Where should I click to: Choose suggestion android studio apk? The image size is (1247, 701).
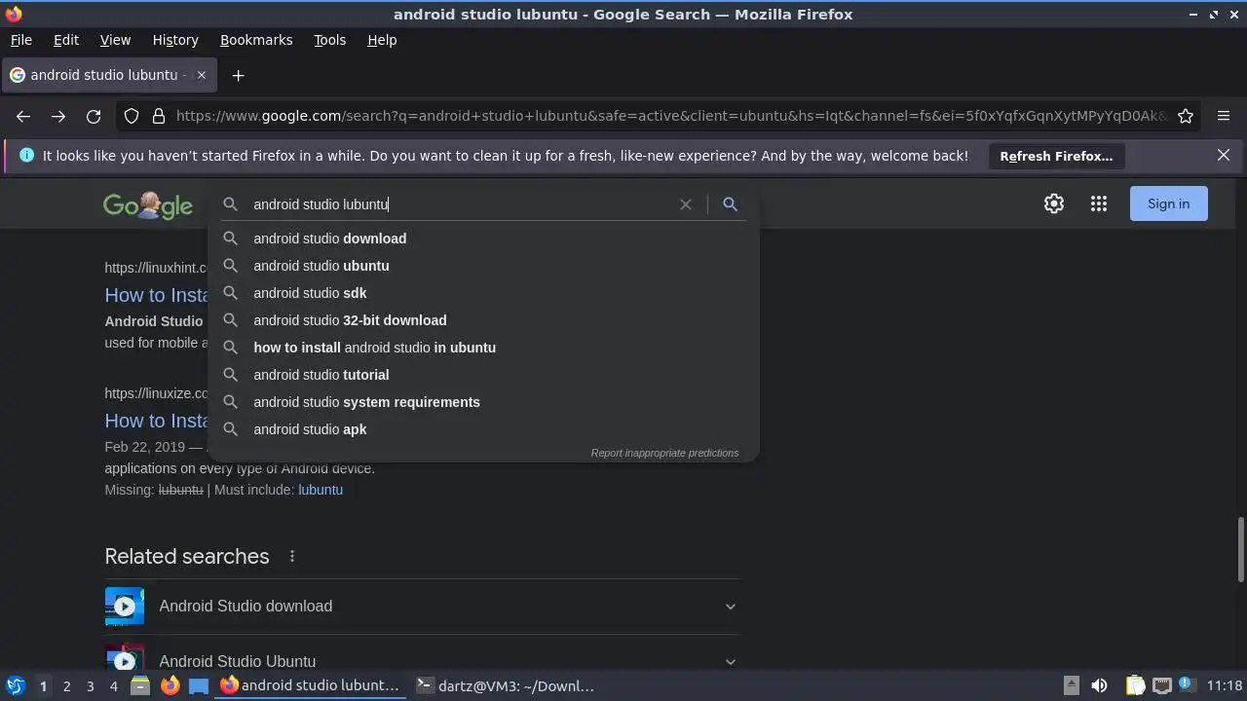coord(483,429)
